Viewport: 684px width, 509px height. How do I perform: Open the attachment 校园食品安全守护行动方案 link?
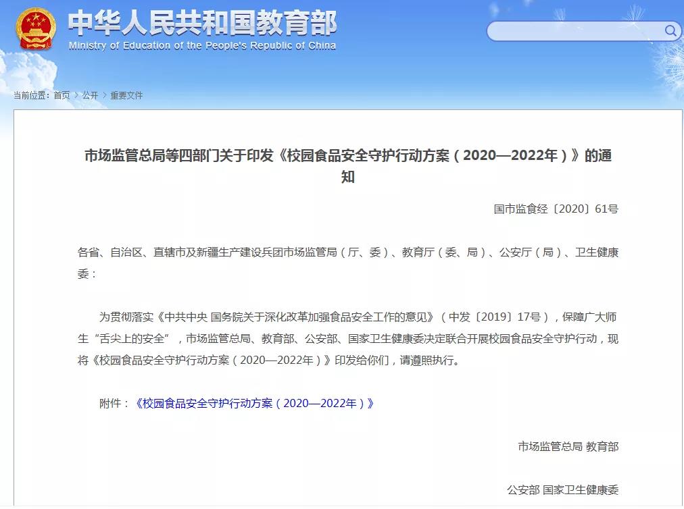[253, 403]
